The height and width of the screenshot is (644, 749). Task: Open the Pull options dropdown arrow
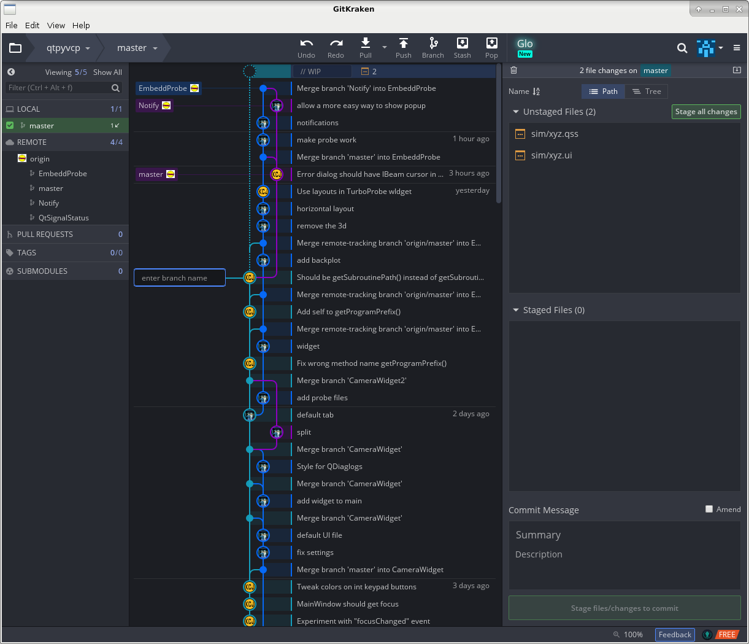[x=385, y=47]
